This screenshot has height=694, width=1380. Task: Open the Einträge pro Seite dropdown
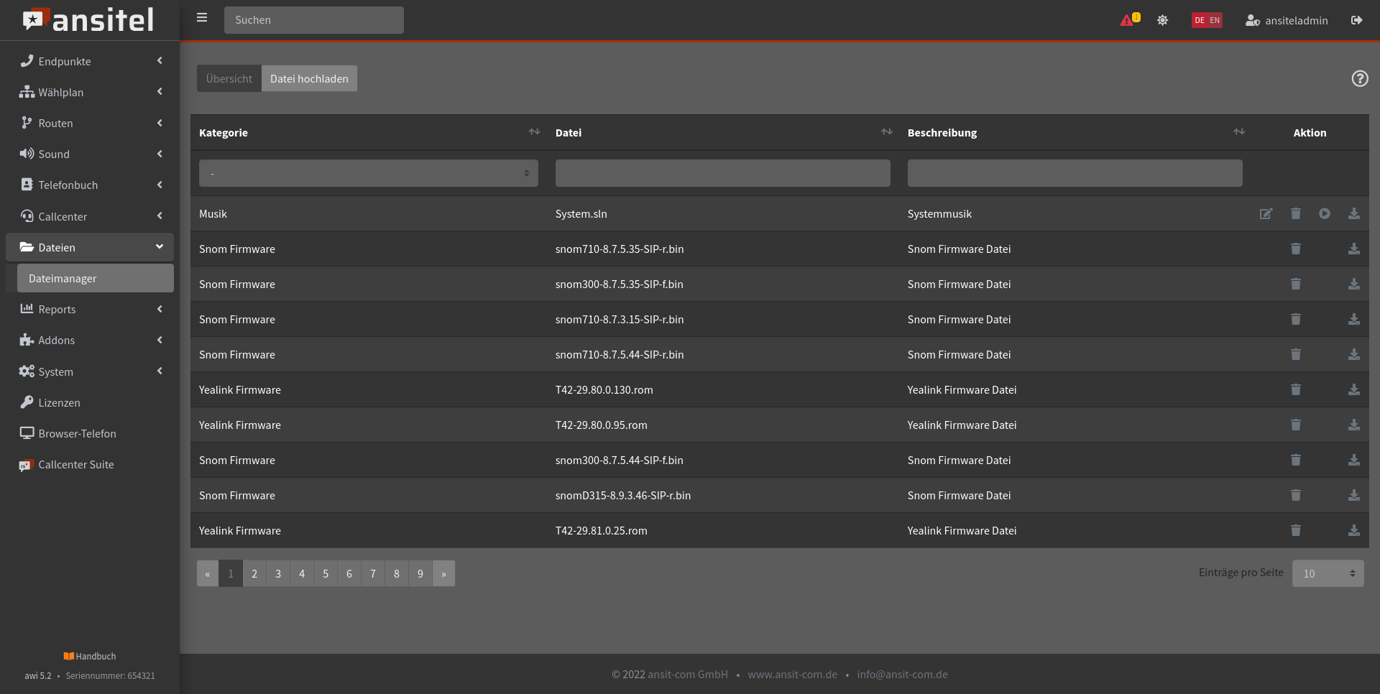pyautogui.click(x=1327, y=573)
